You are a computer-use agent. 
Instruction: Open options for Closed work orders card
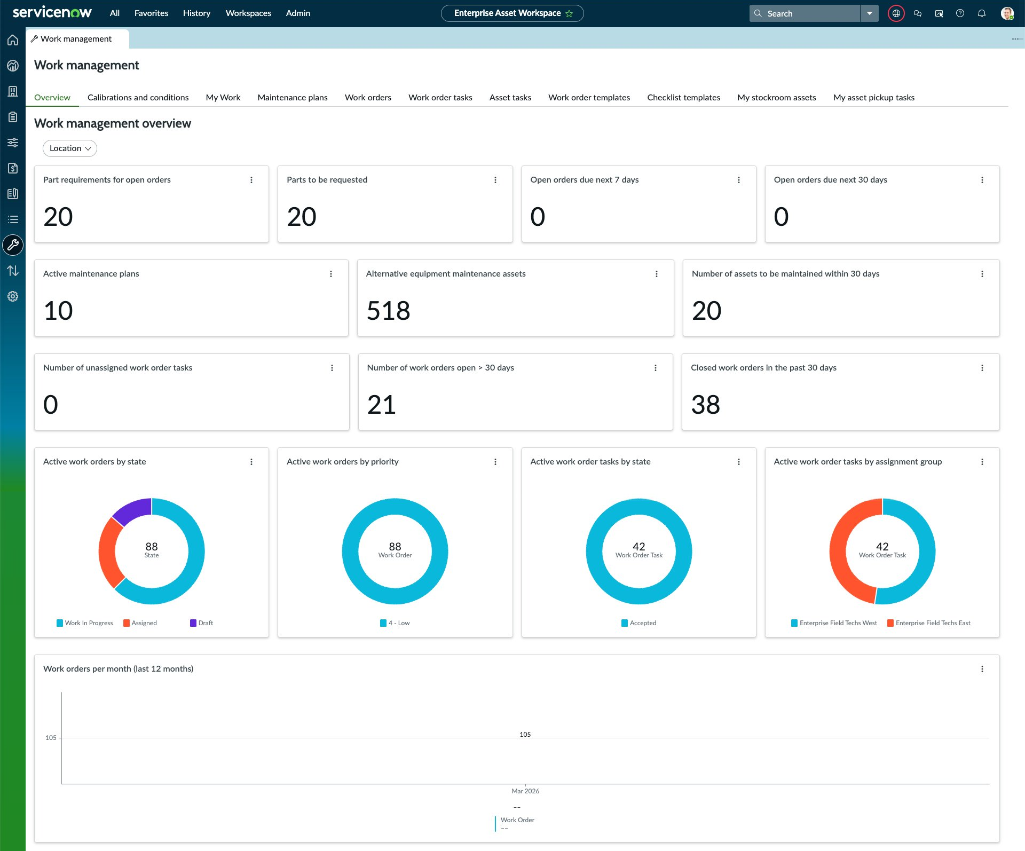[982, 368]
